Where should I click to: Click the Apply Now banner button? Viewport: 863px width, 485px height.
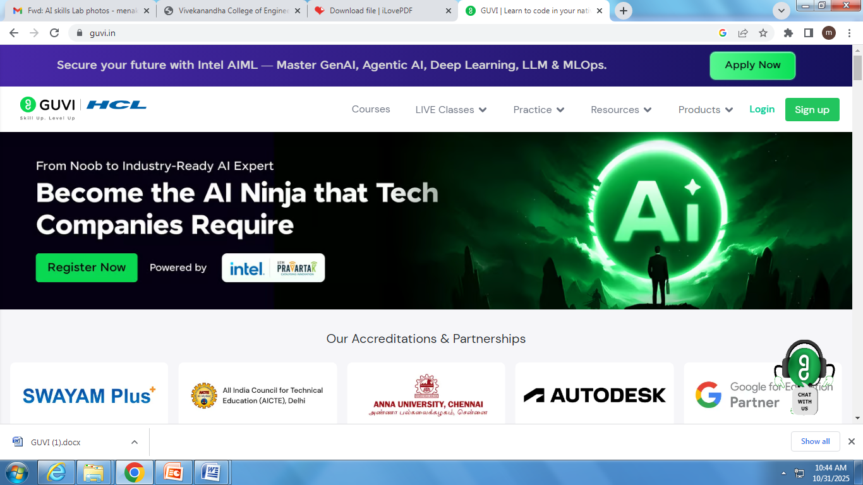(752, 66)
